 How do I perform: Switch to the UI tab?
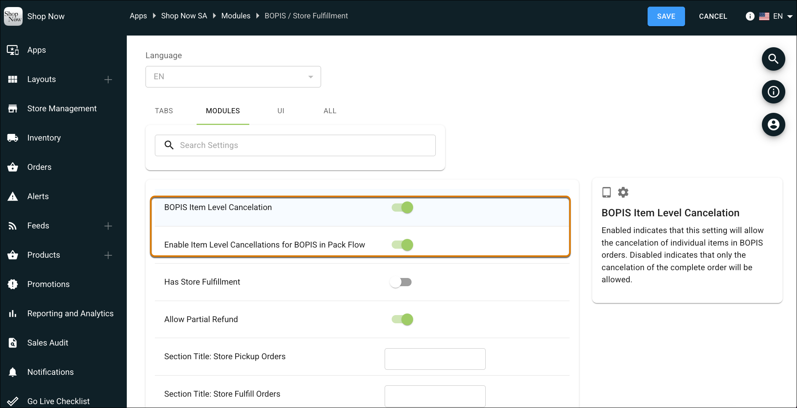[x=281, y=111]
